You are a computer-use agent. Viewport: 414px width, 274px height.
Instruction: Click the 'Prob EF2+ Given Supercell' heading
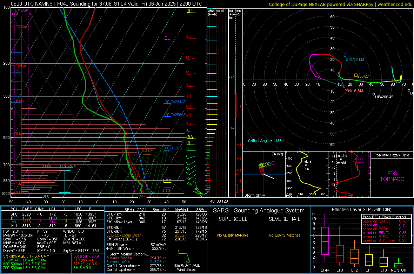point(385,217)
